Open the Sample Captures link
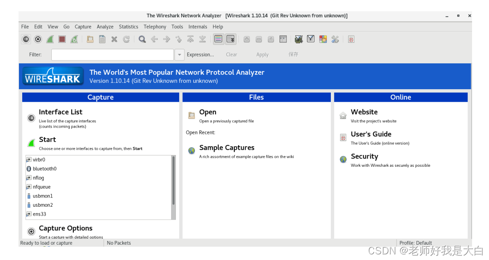 [x=227, y=147]
